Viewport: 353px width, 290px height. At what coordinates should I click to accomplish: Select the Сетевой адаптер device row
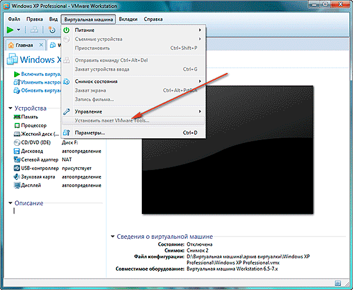pyautogui.click(x=58, y=159)
